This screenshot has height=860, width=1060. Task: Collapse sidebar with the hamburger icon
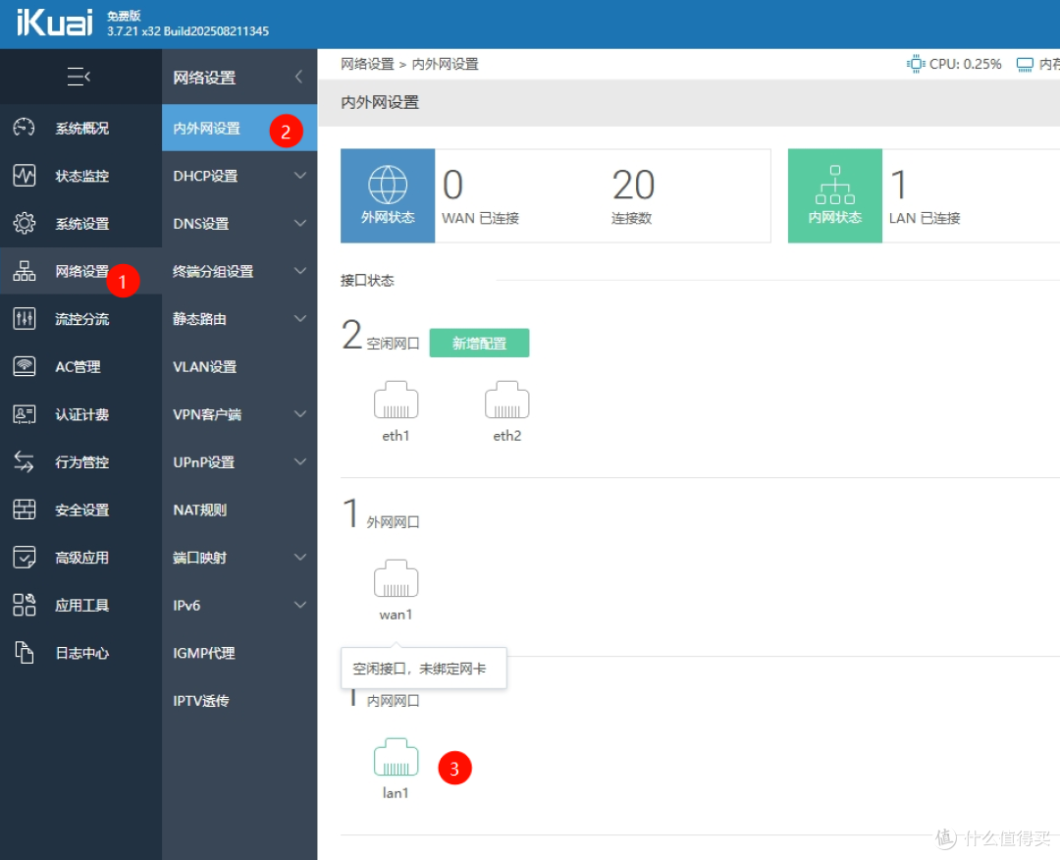[x=79, y=77]
